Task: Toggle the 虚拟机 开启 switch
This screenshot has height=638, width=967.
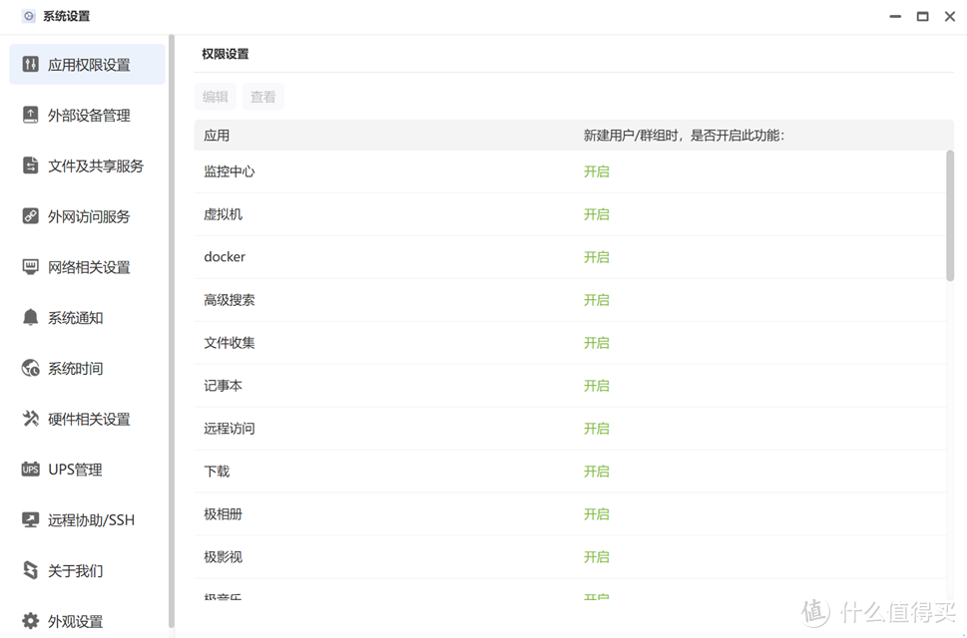Action: click(x=597, y=213)
